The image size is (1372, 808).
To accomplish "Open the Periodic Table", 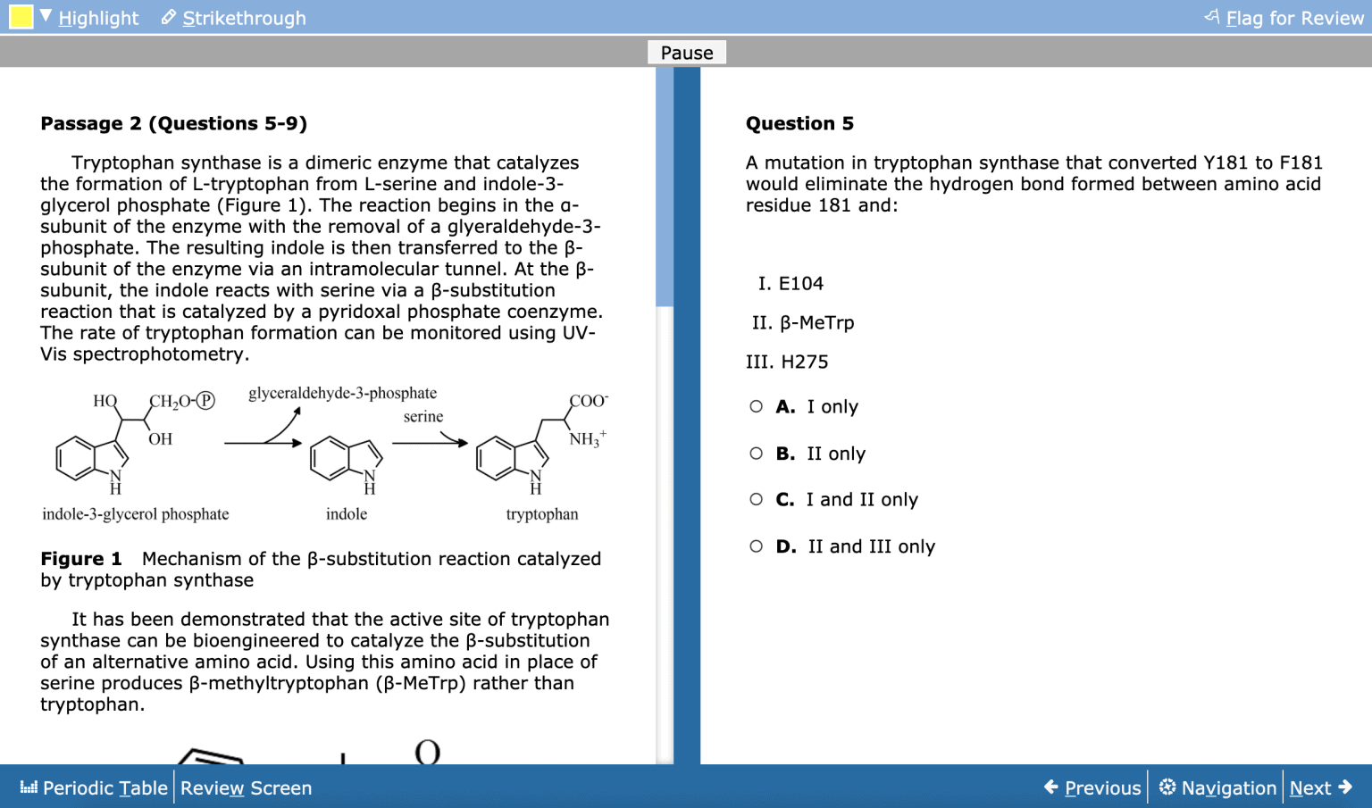I will coord(94,787).
